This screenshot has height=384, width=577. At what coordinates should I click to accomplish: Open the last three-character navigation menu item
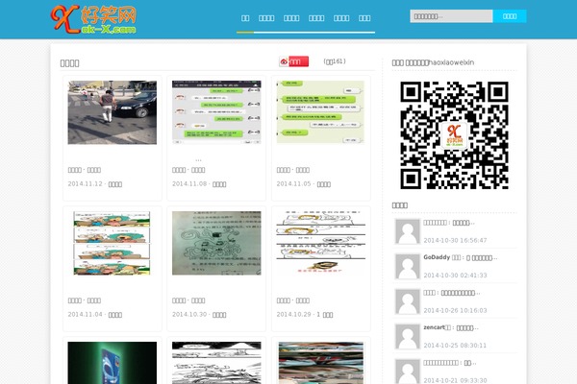[x=364, y=18]
